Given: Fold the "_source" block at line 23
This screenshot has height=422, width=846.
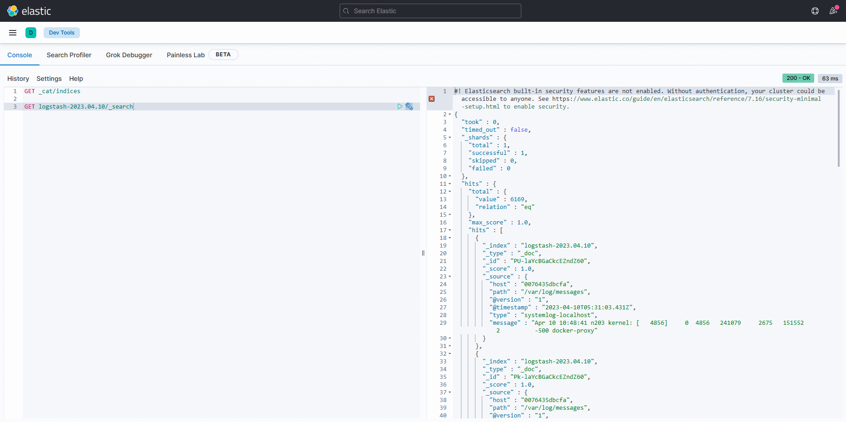Looking at the screenshot, I should [x=450, y=277].
